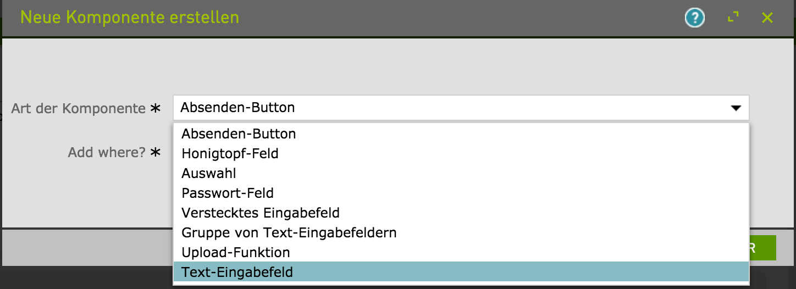Select Absenden-Button from the list
Viewport: 796px width, 289px height.
click(239, 134)
